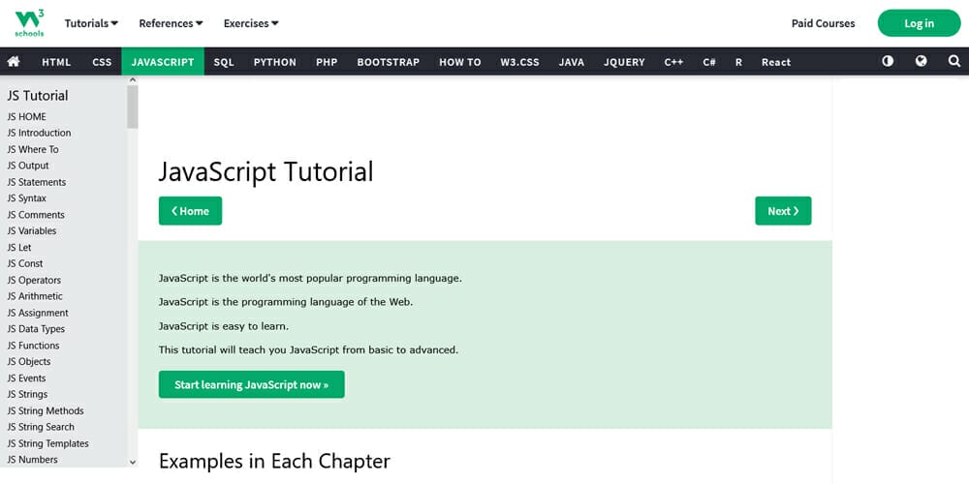969x484 pixels.
Task: Go to the home icon in navbar
Action: coord(14,62)
